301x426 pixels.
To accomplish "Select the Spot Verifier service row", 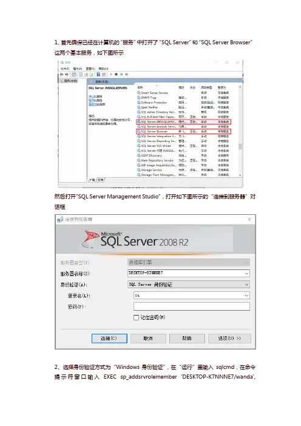I will coord(183,107).
